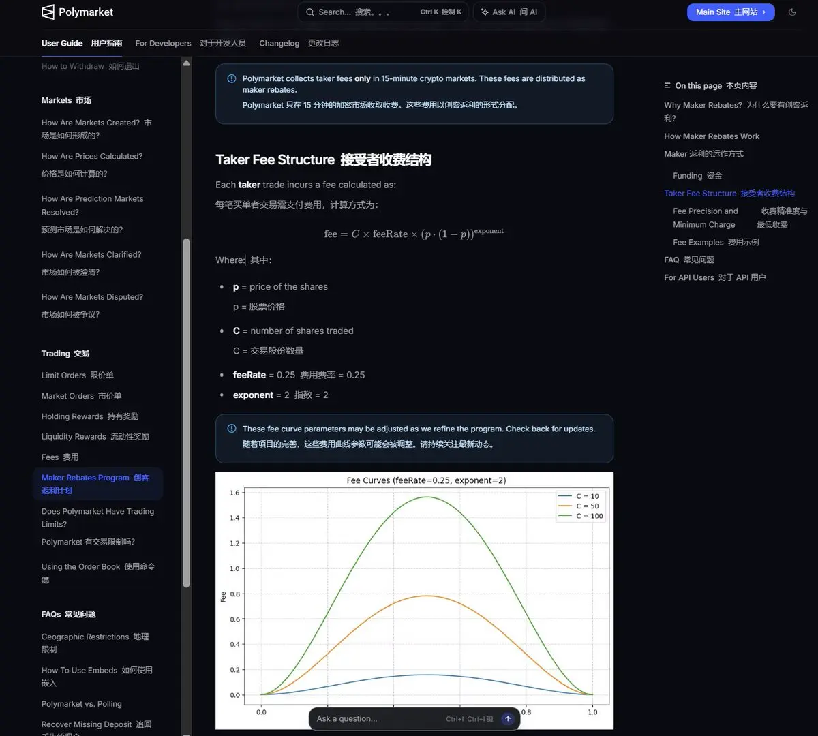This screenshot has height=736, width=818.
Task: Toggle dark mode moon icon
Action: 792,12
